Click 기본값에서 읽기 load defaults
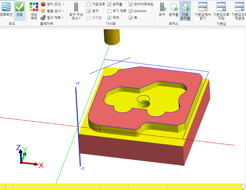Viewport: 246px width, 190px height. 203,11
